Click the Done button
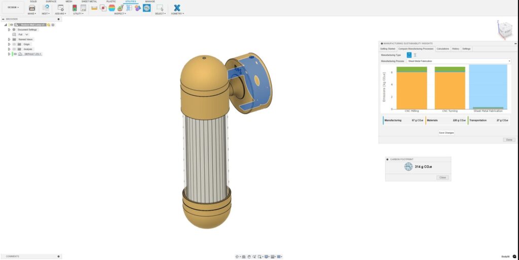519x260 pixels. pyautogui.click(x=509, y=140)
